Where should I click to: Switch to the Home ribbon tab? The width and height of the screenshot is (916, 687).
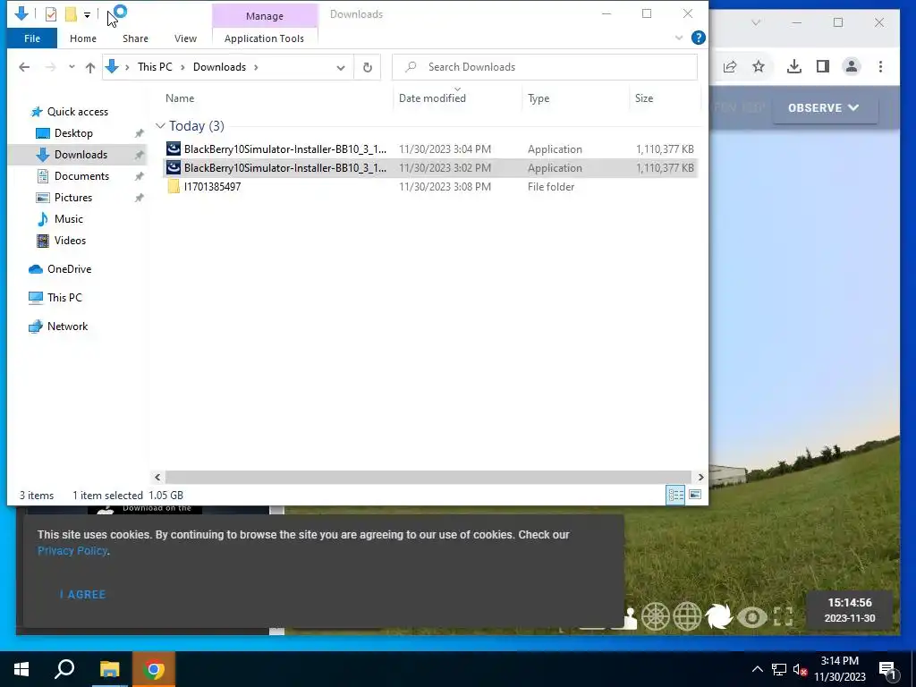[x=83, y=38]
